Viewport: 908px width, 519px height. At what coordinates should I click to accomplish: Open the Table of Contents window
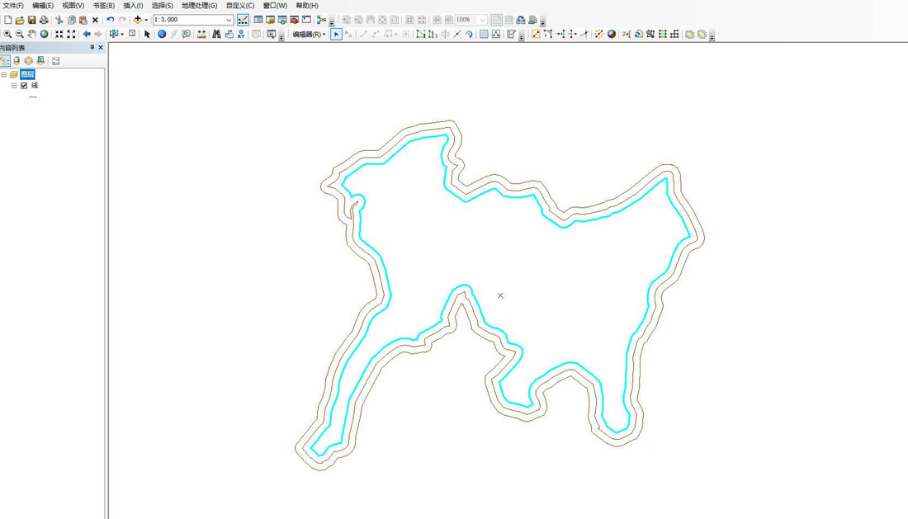(258, 20)
